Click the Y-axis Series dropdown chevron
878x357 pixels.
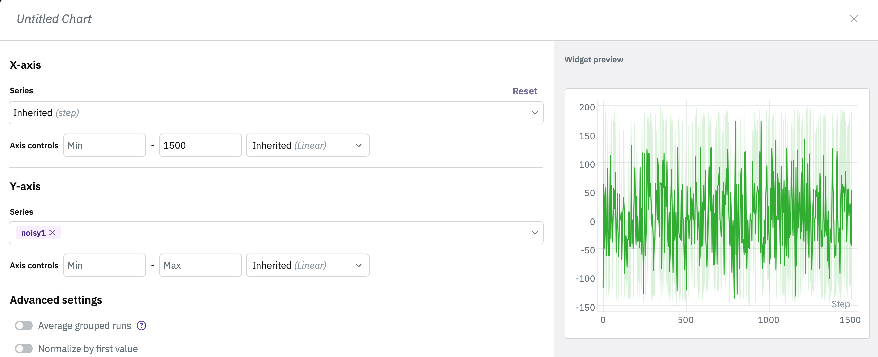[535, 233]
